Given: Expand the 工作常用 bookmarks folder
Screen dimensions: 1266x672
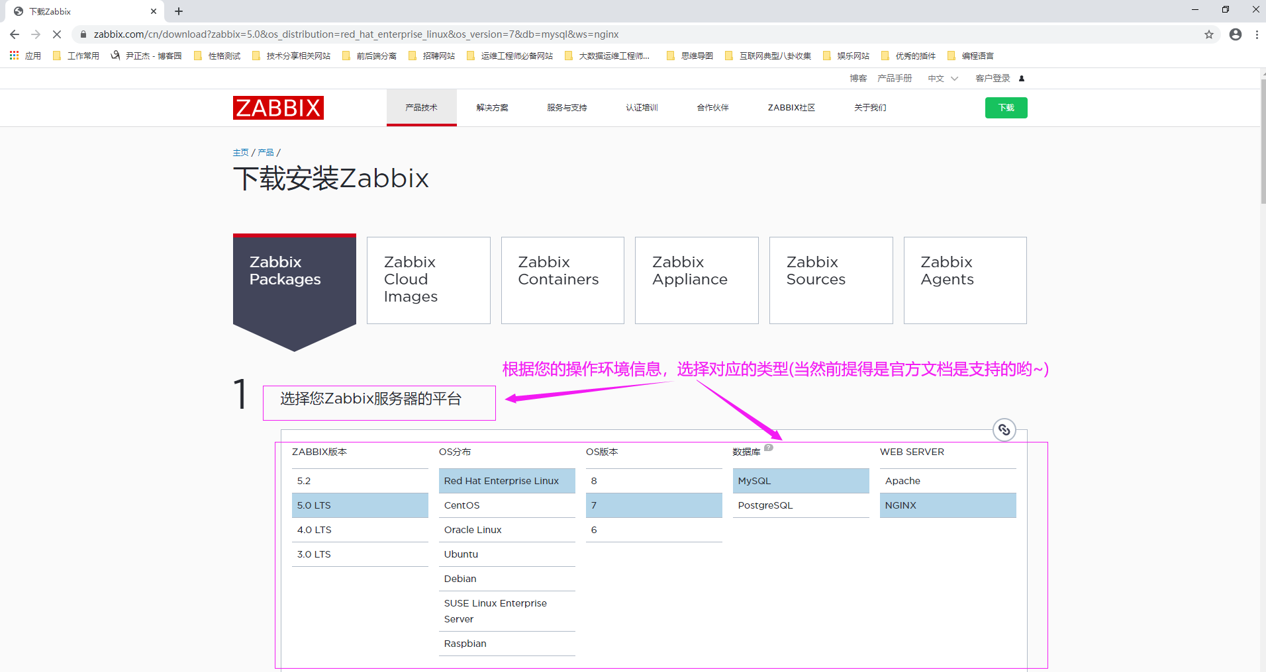Looking at the screenshot, I should [83, 56].
